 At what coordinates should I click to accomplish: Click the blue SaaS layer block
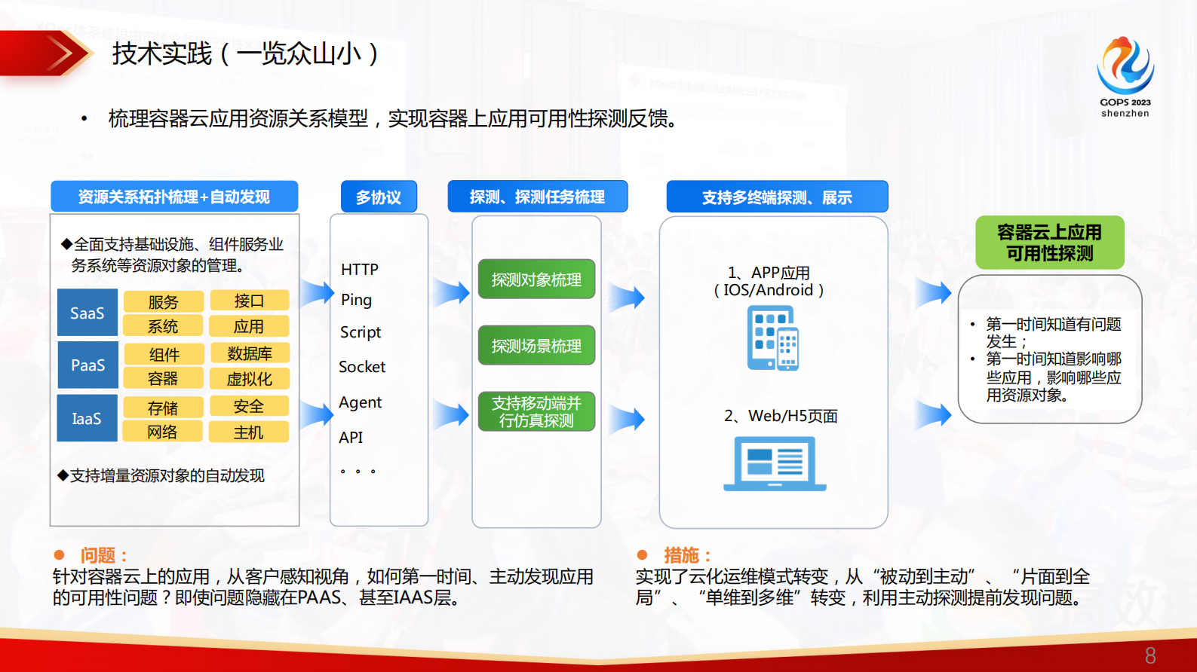pos(87,313)
